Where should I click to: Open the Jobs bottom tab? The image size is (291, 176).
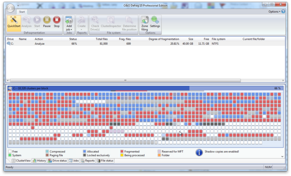(74, 161)
